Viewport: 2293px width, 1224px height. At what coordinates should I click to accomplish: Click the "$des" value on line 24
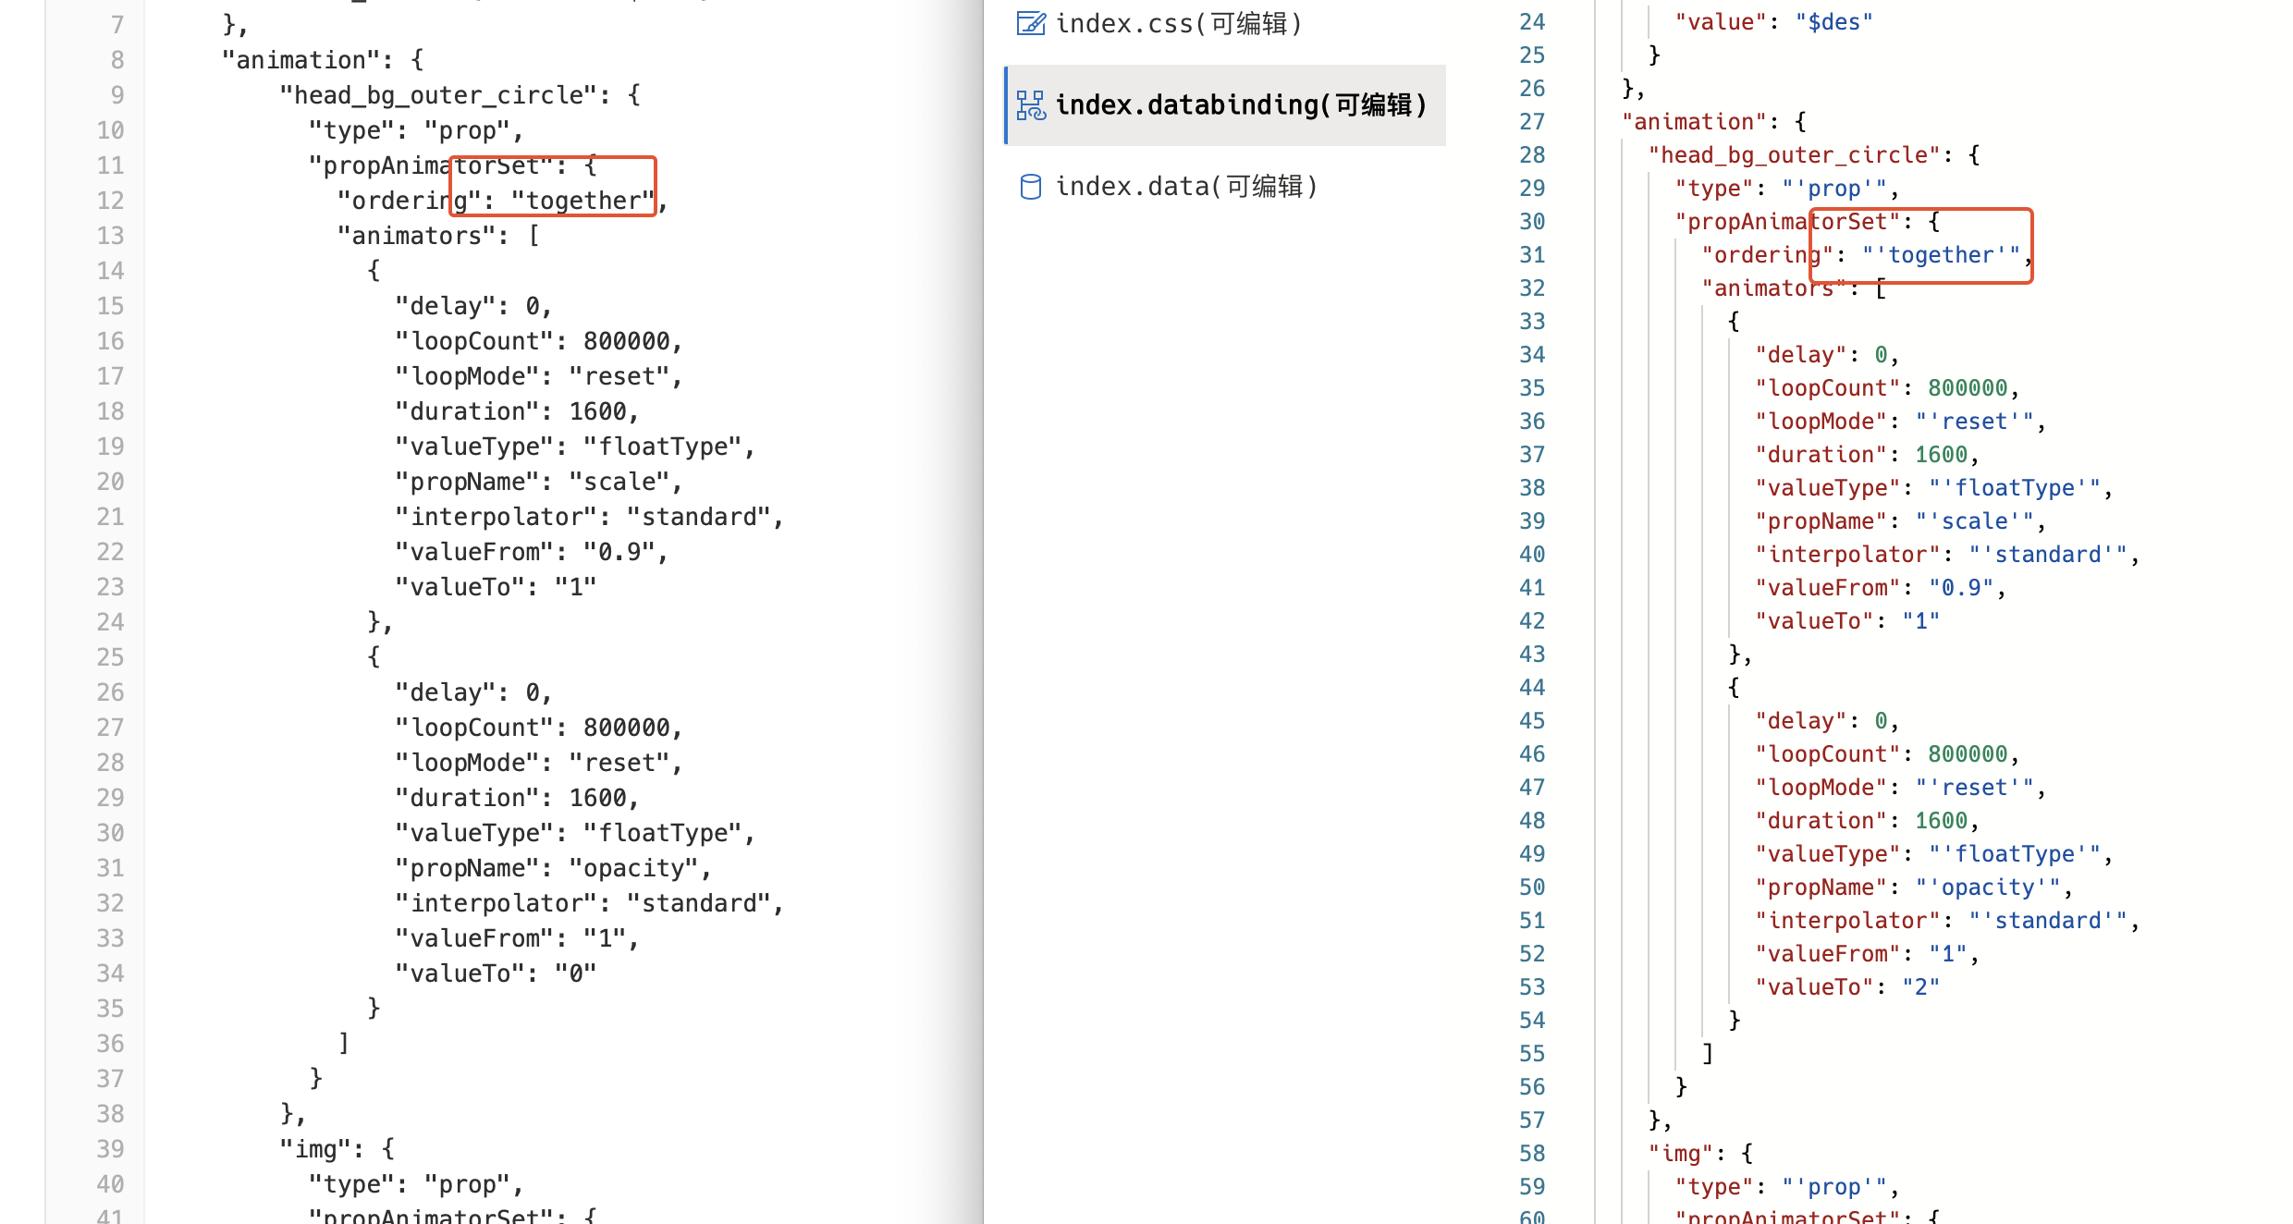[1834, 20]
